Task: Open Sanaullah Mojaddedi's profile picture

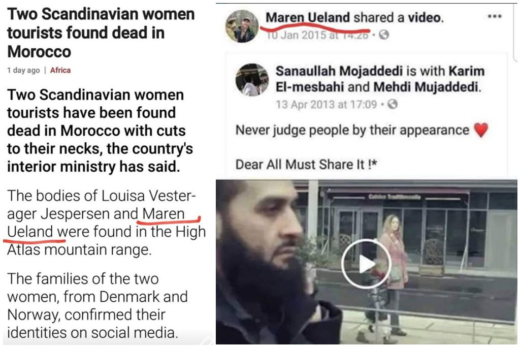Action: 252,80
